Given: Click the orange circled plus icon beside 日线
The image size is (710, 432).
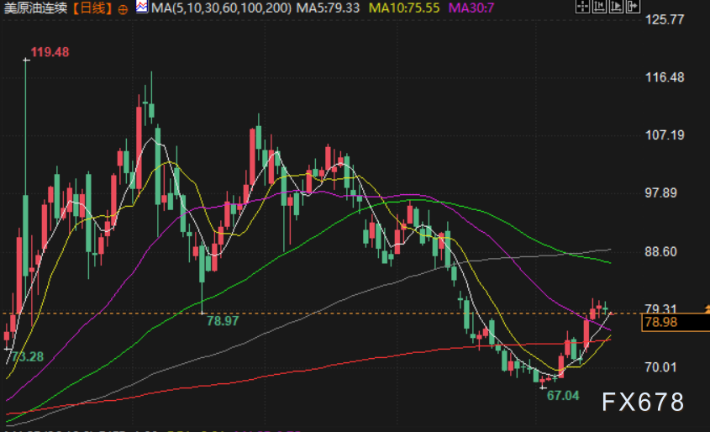Looking at the screenshot, I should tap(123, 9).
